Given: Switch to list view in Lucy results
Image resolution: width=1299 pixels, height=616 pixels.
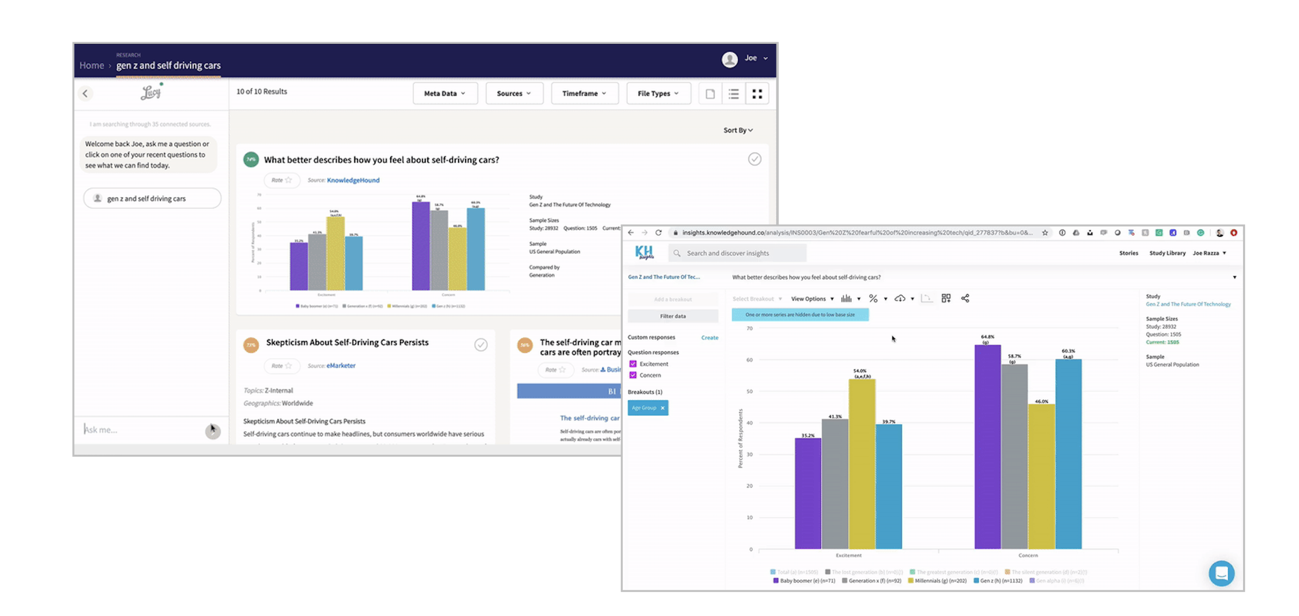Looking at the screenshot, I should click(x=733, y=94).
